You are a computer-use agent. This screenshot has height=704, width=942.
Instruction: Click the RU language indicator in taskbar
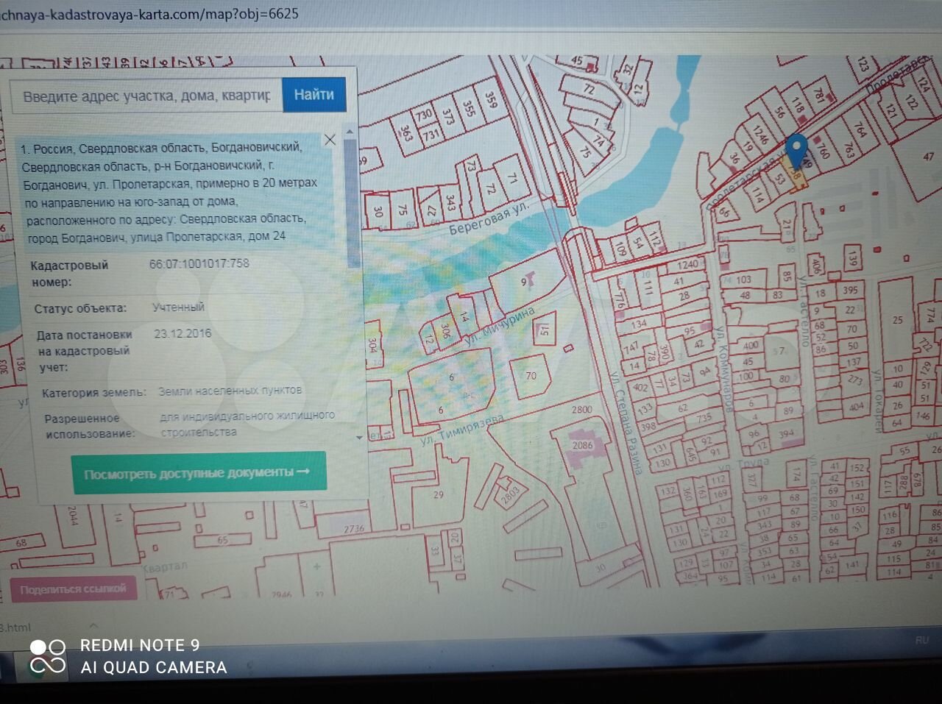coord(921,640)
